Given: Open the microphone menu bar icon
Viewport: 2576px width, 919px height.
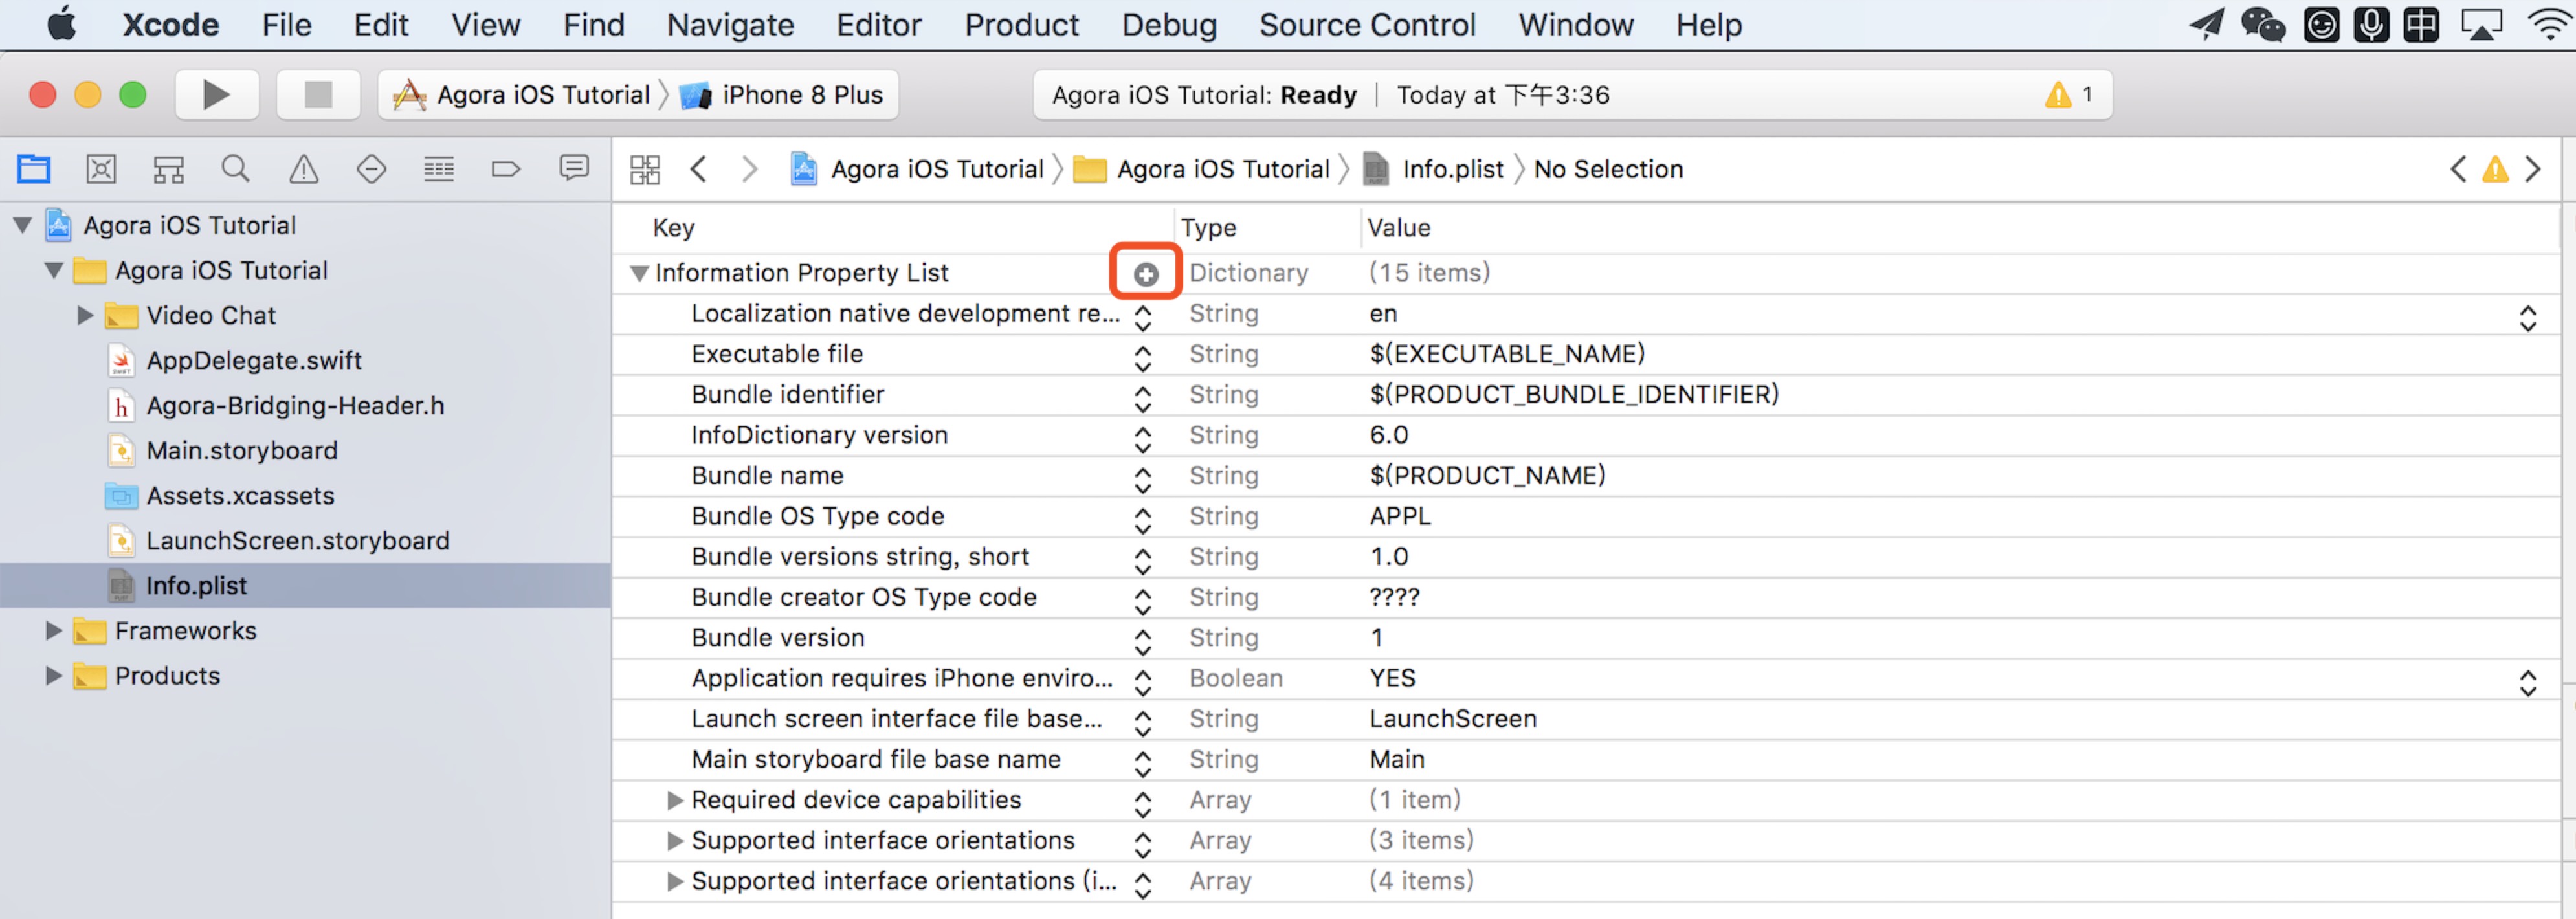Looking at the screenshot, I should coord(2371,24).
